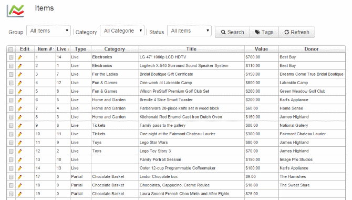Open the Group dropdown showing All items
352x200 pixels.
click(48, 31)
